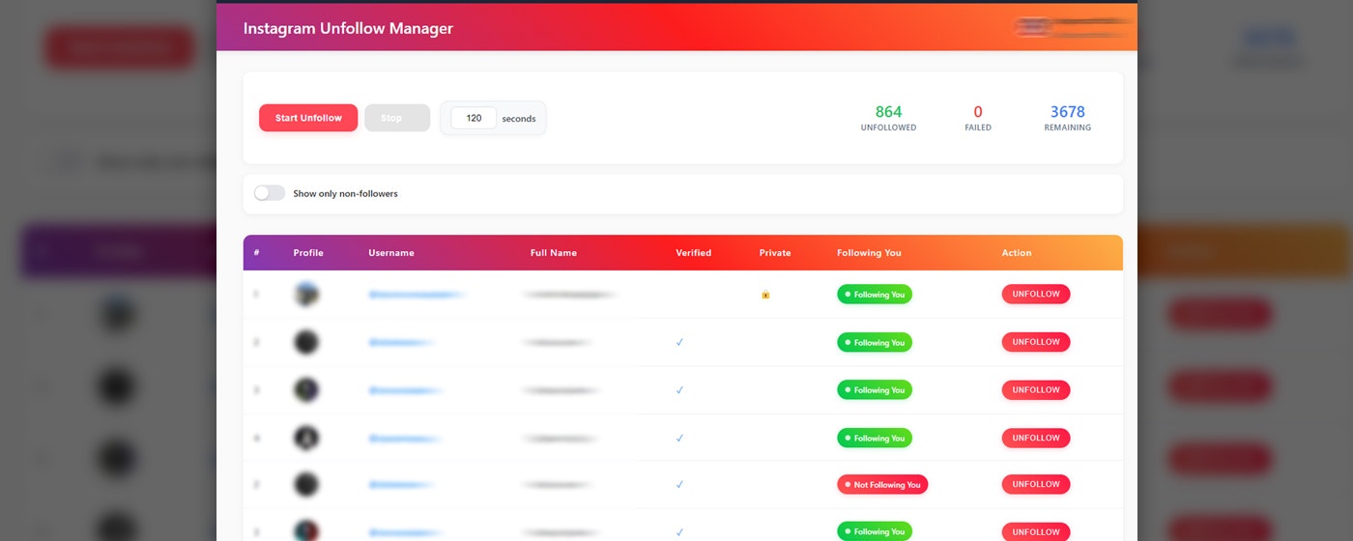
Task: Click the Following You column header
Action: click(x=869, y=253)
